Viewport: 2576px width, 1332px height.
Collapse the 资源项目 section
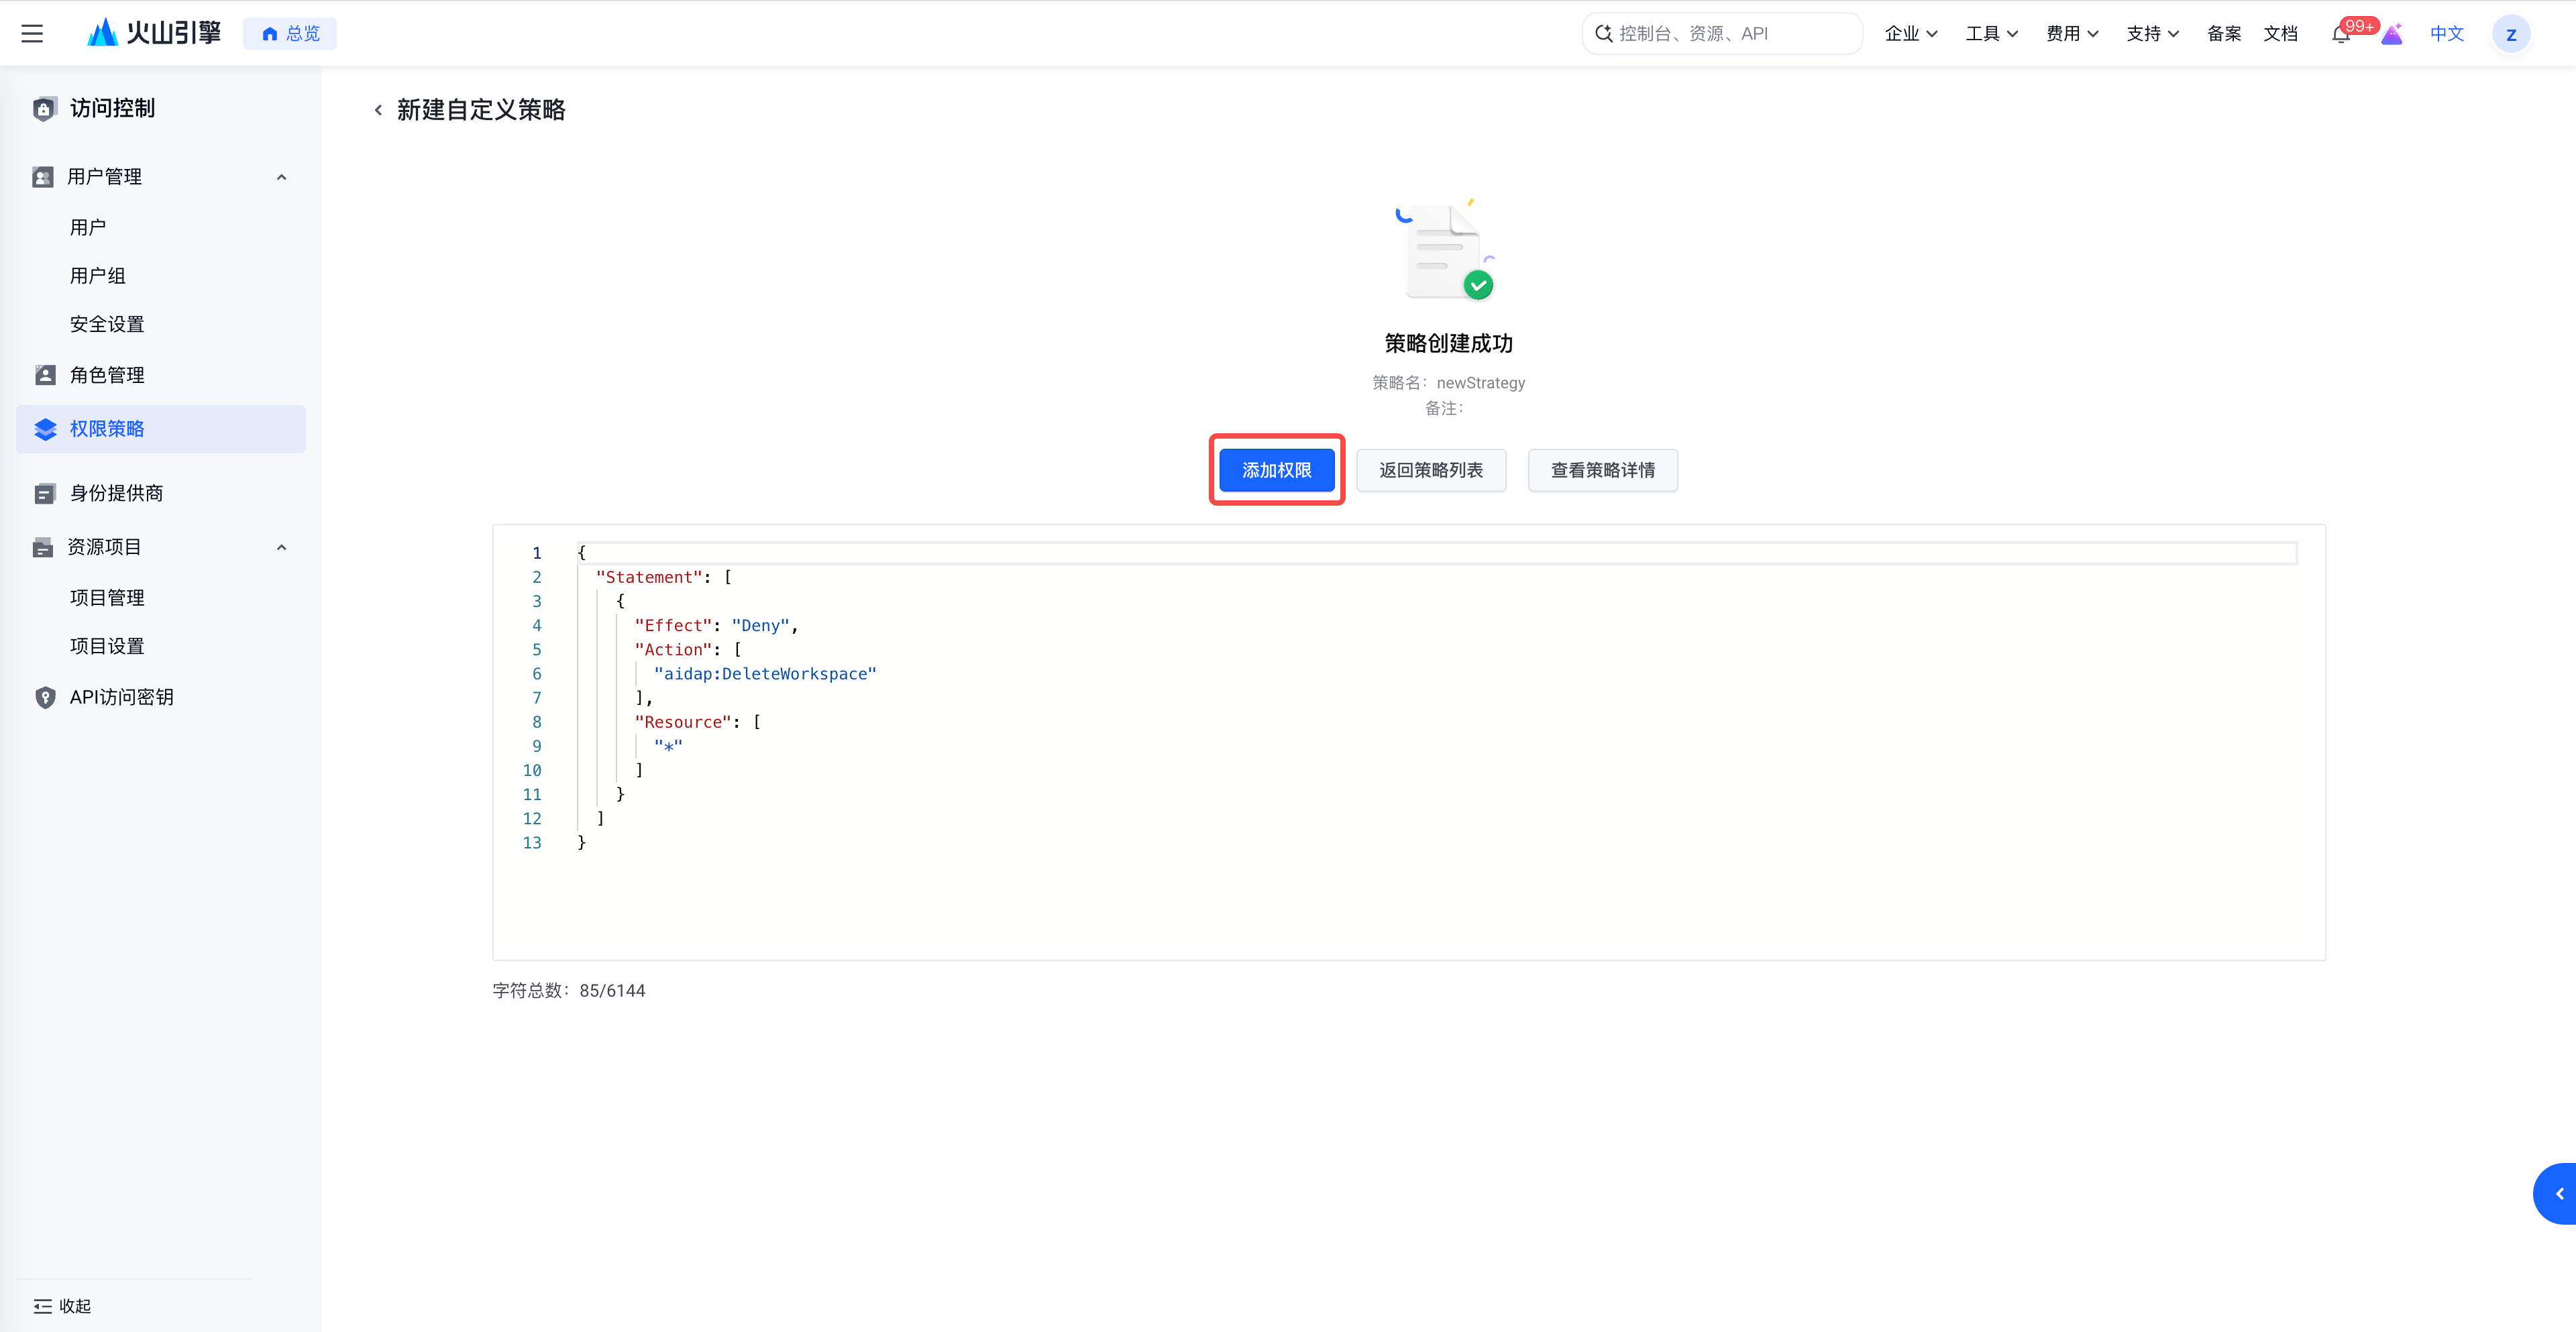(x=282, y=547)
